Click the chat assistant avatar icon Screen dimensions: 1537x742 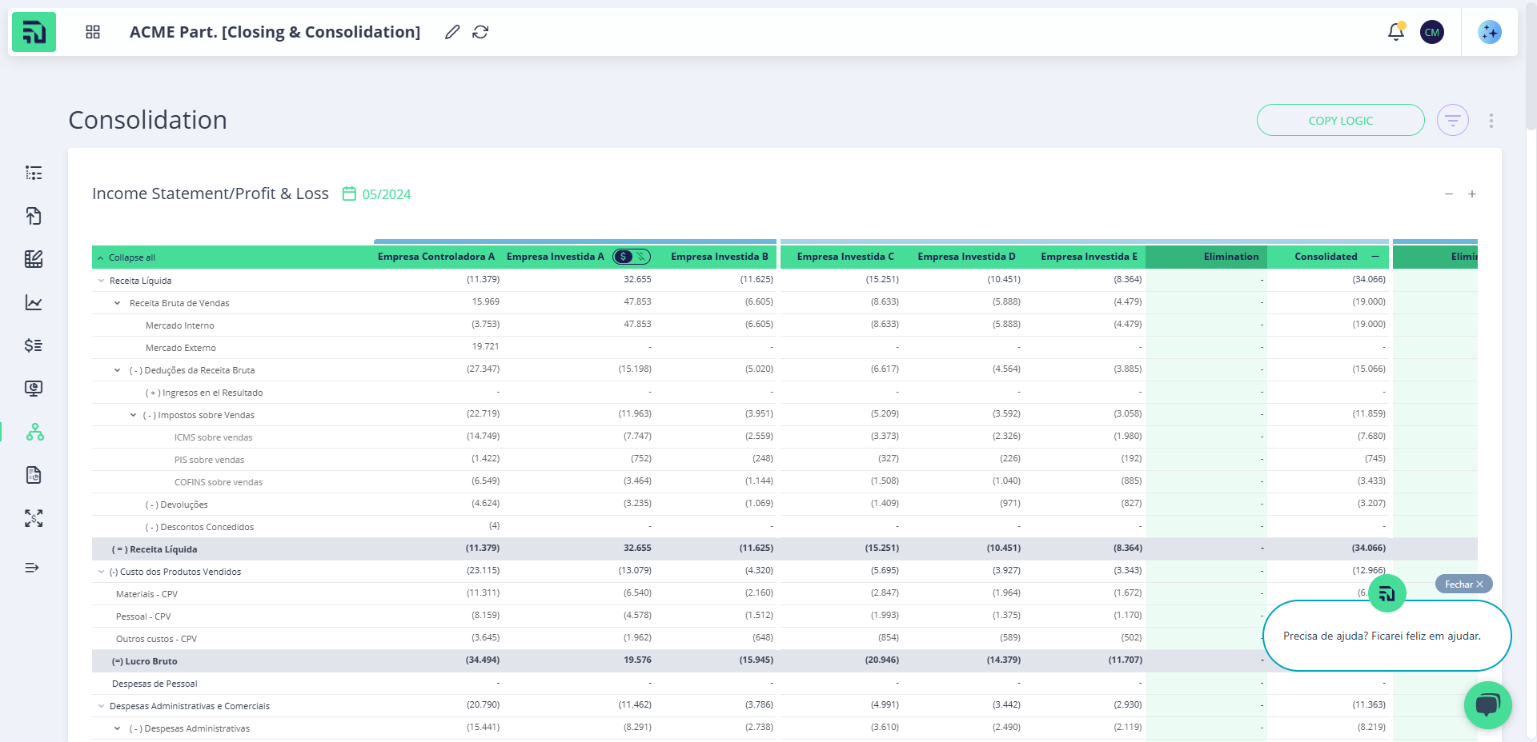click(1387, 593)
